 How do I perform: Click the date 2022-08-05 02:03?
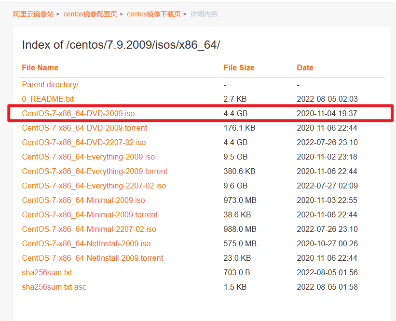328,99
